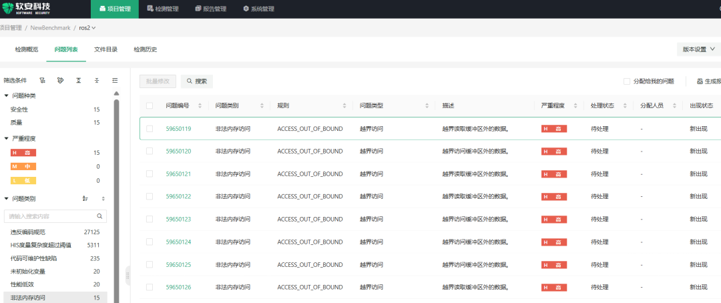Enable the 分配给我的问题 checkbox

coord(627,81)
